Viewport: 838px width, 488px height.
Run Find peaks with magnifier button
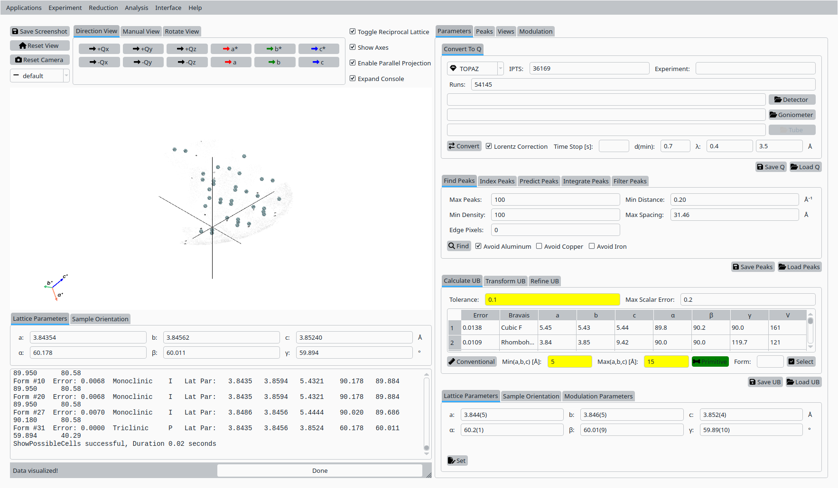click(x=458, y=246)
